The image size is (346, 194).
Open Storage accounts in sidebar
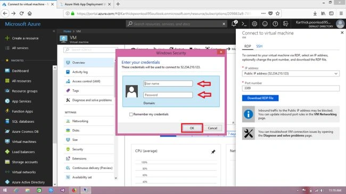click(24, 162)
